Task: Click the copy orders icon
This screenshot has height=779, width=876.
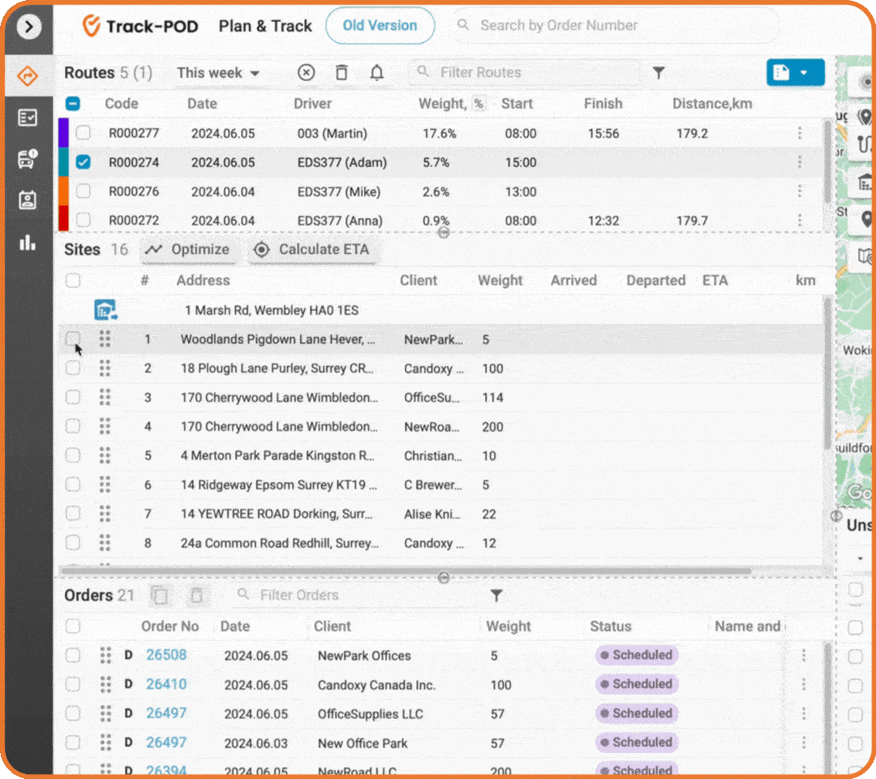Action: pos(161,595)
